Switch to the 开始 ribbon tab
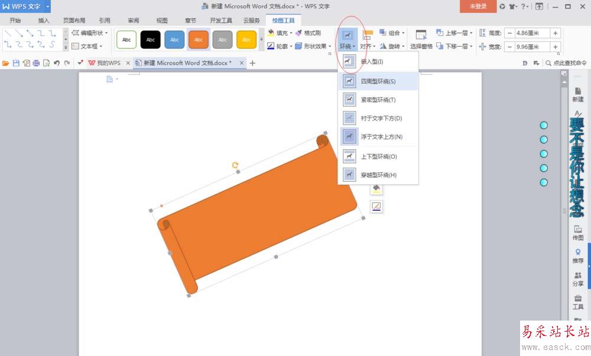591x356 pixels. coord(15,20)
